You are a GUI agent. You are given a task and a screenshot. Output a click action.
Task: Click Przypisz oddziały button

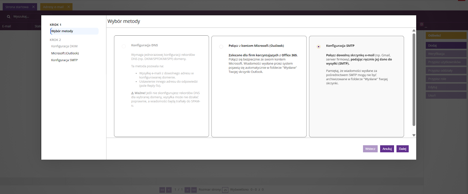click(x=446, y=70)
